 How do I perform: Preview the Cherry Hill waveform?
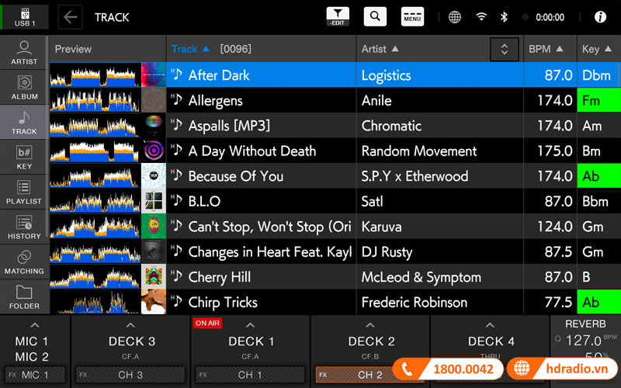95,277
